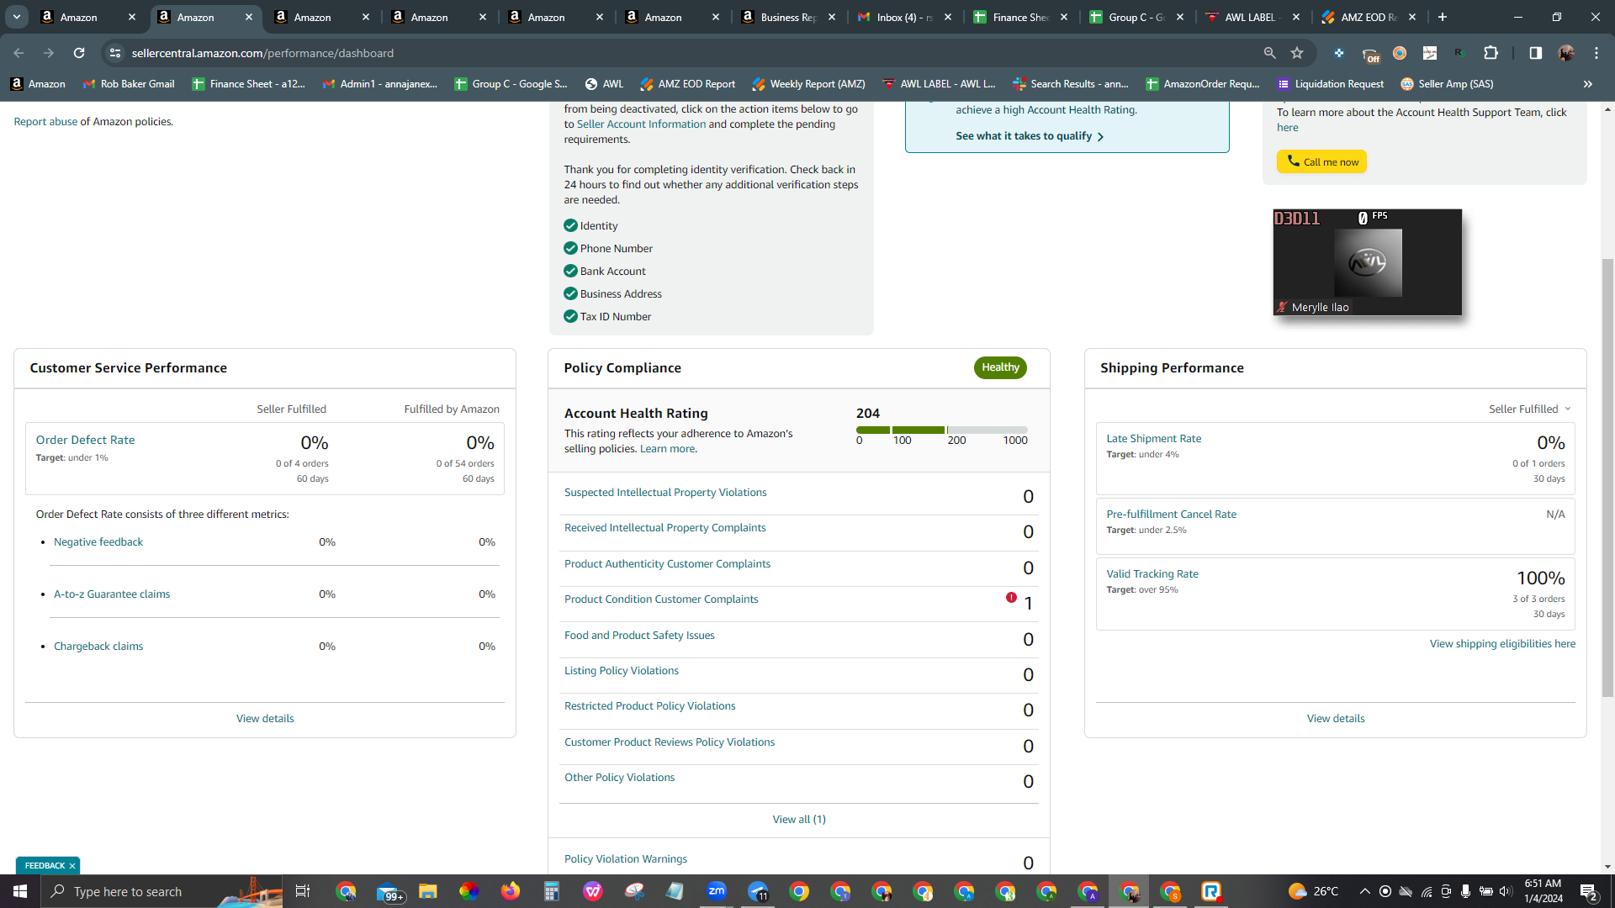The image size is (1615, 908).
Task: Click the Windows search box
Action: 162,891
